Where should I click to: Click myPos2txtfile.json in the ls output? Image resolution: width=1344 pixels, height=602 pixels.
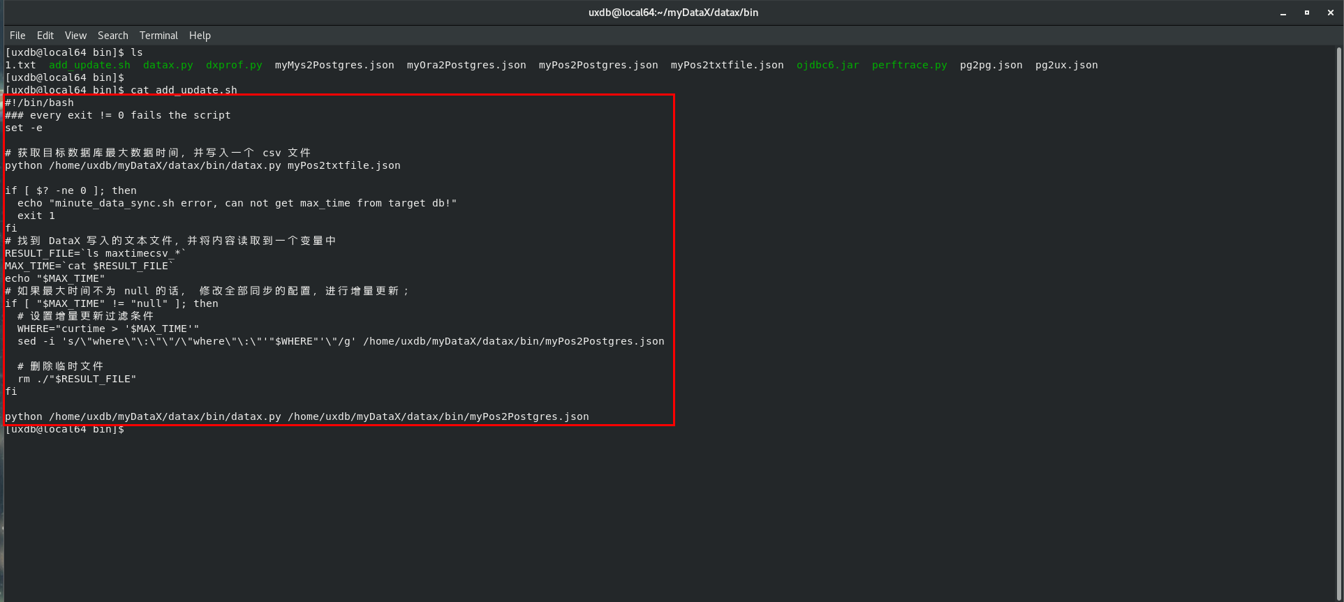click(x=728, y=65)
